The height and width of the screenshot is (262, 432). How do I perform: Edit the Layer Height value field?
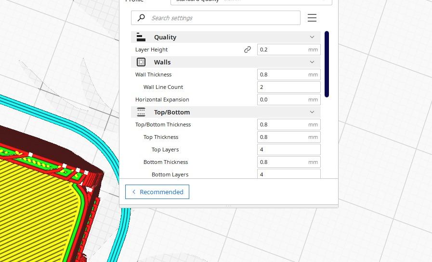[x=289, y=50]
